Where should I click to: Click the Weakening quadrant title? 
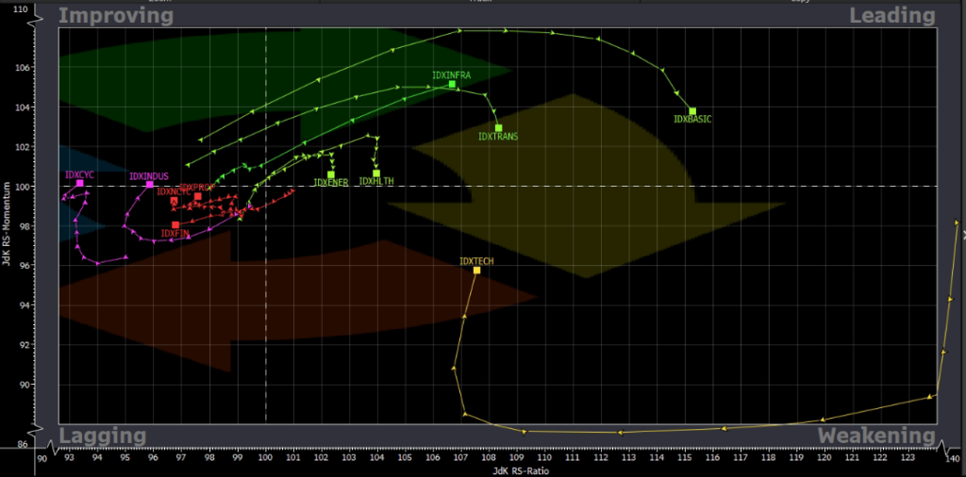tap(876, 436)
